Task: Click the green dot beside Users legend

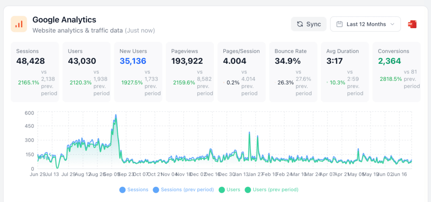Action: (x=221, y=190)
